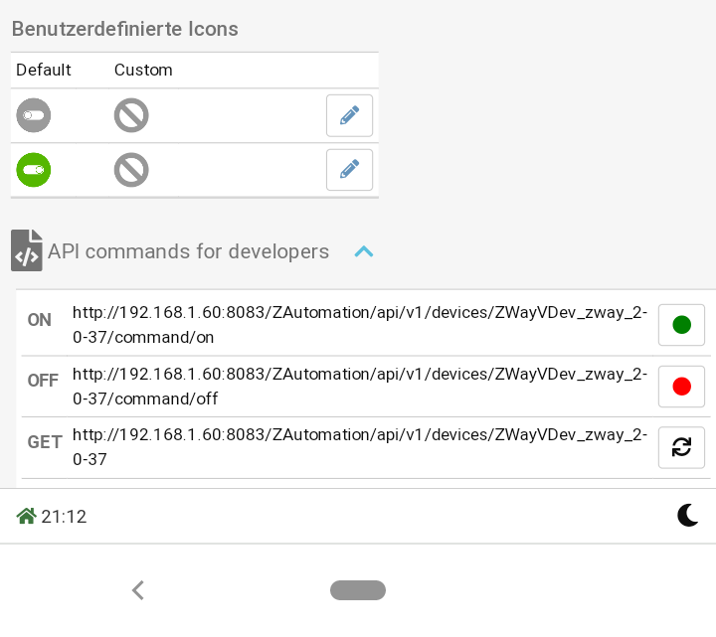
Task: Click the developer code file icon
Action: [x=27, y=250]
